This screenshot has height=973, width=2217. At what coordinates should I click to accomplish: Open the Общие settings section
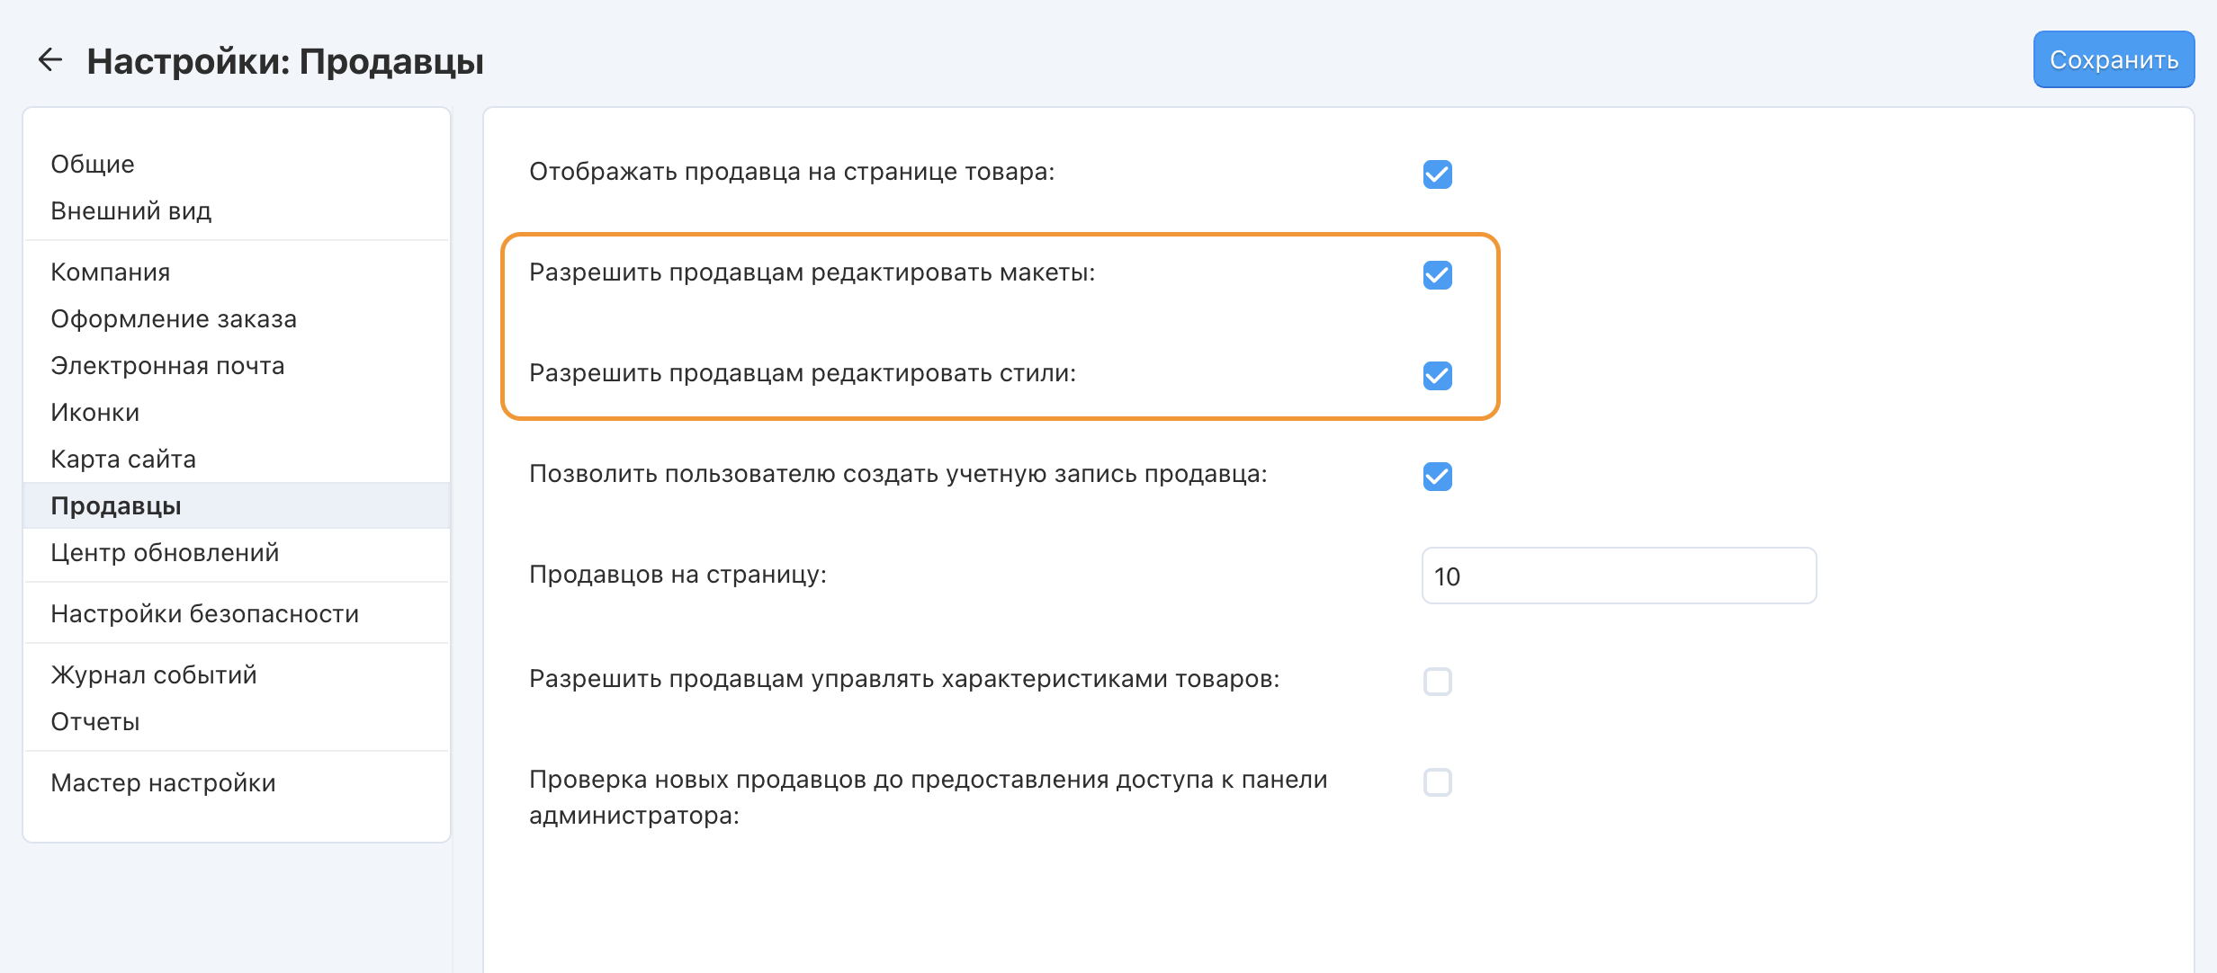[x=93, y=165]
